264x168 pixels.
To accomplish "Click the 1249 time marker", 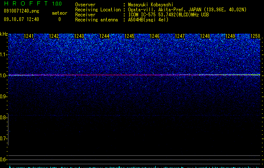I will 230,36.
